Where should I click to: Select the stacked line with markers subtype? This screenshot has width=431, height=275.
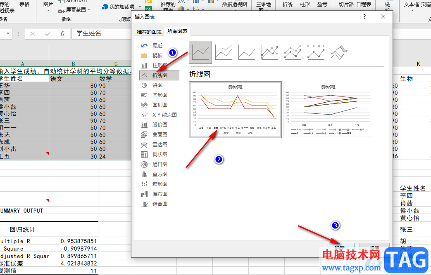point(293,52)
